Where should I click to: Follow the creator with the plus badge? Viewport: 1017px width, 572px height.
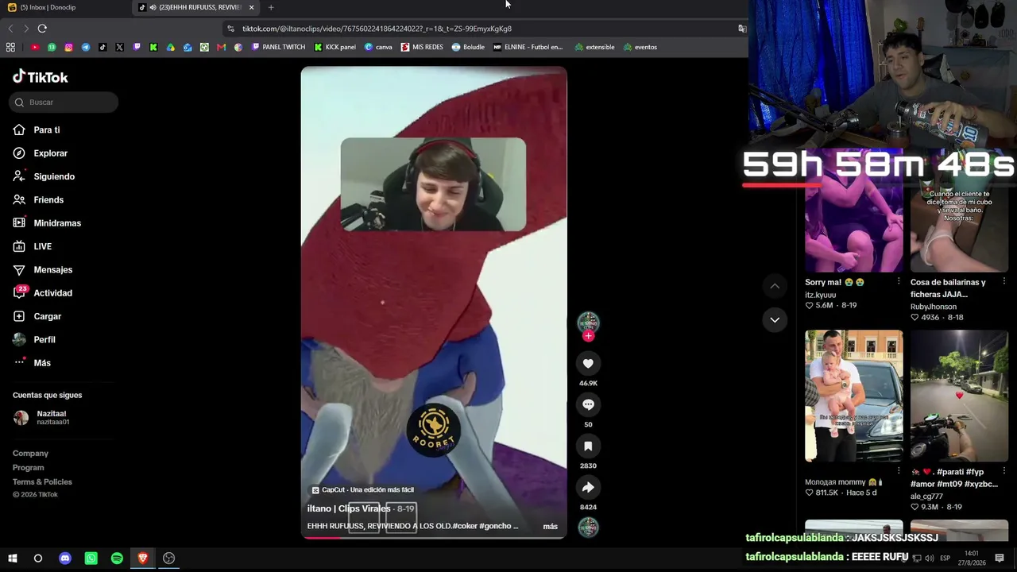tap(588, 336)
